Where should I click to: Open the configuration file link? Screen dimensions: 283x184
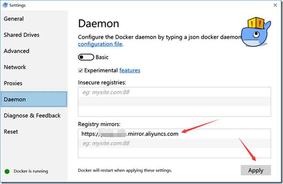coord(100,44)
